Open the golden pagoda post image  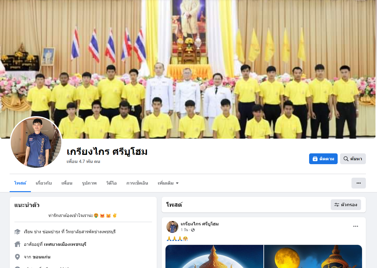pyautogui.click(x=214, y=256)
